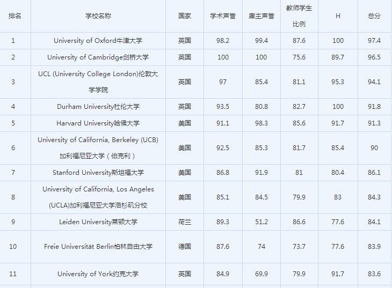Click Oxford's total score 97.4
This screenshot has width=392, height=288.
(374, 41)
